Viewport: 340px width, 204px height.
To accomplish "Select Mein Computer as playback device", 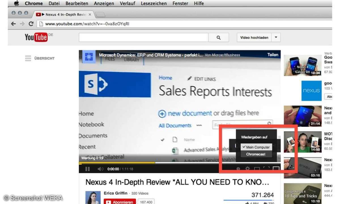I will 256,147.
